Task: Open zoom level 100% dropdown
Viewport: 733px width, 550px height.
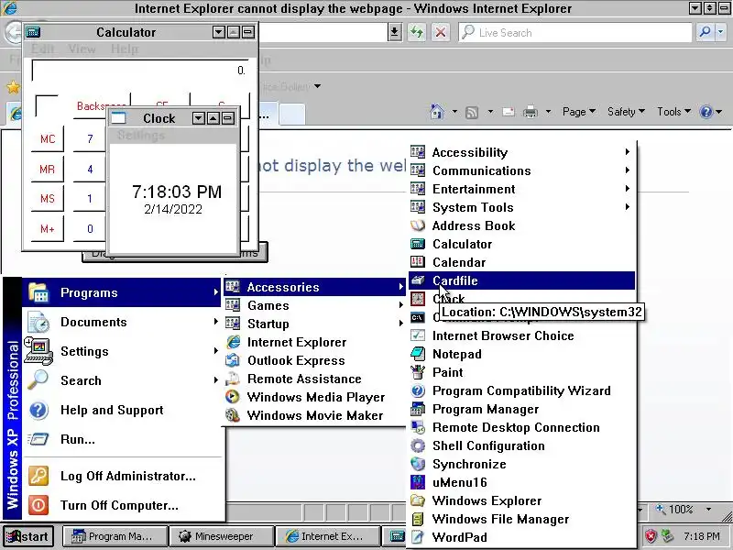Action: pos(708,510)
